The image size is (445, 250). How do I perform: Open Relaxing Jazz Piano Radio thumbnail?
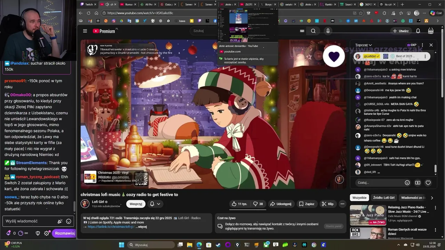tap(368, 215)
